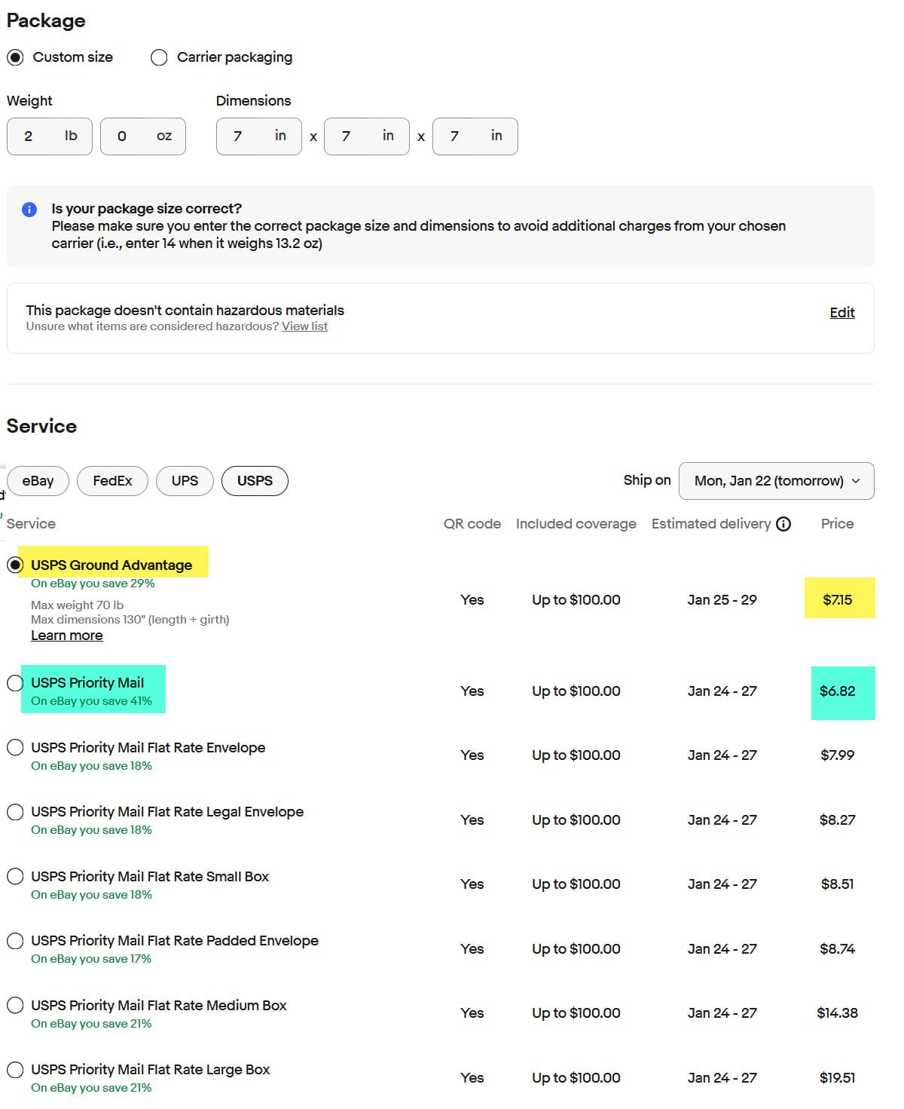Choose USPS Priority Mail Flat Rate Medium Box

point(15,1006)
